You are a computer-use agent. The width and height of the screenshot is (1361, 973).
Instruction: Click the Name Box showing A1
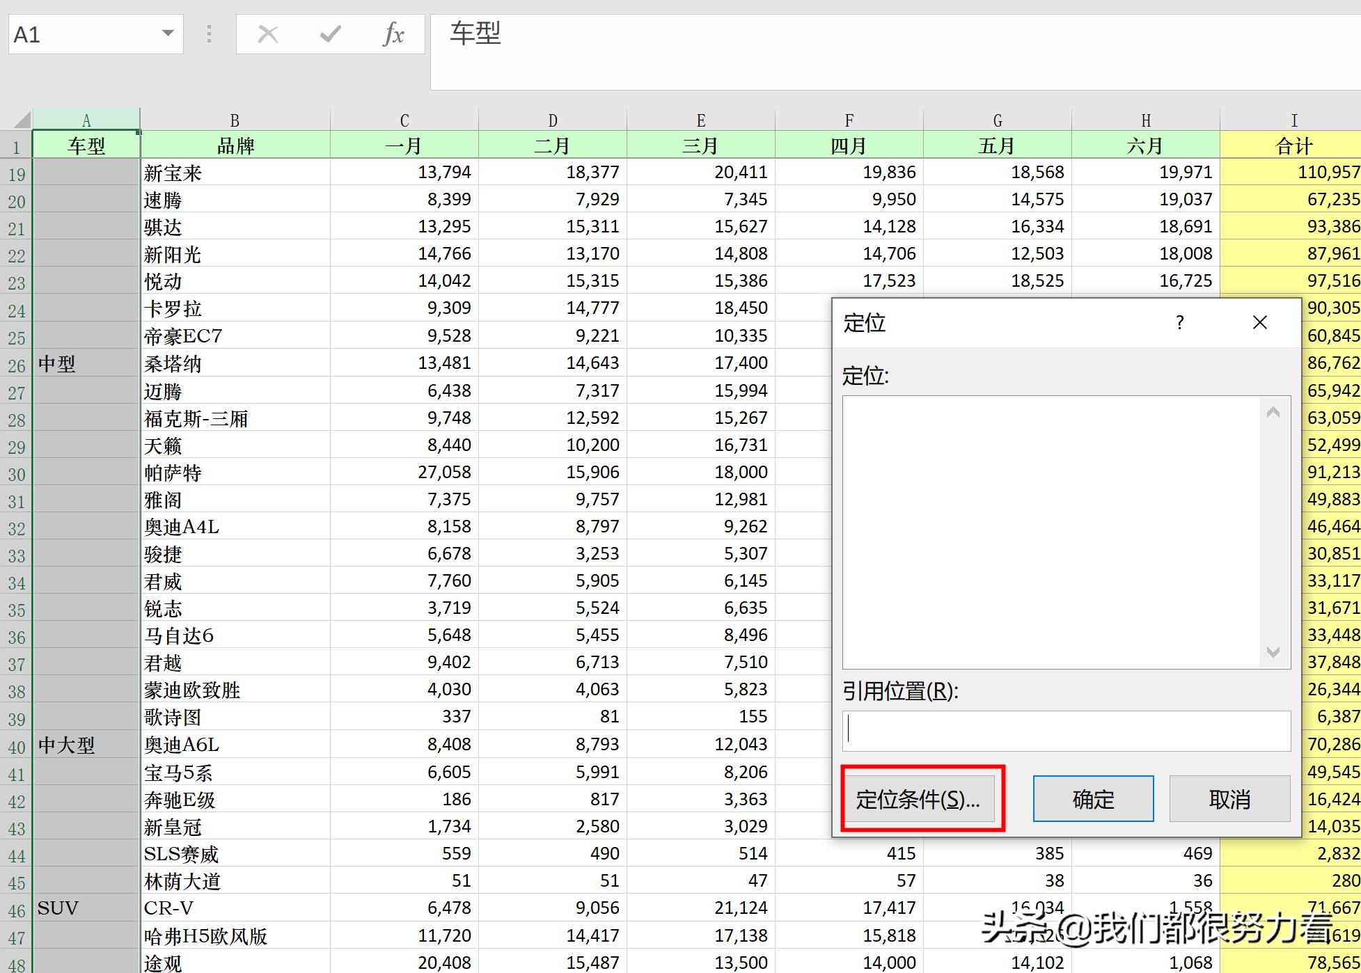[x=84, y=33]
